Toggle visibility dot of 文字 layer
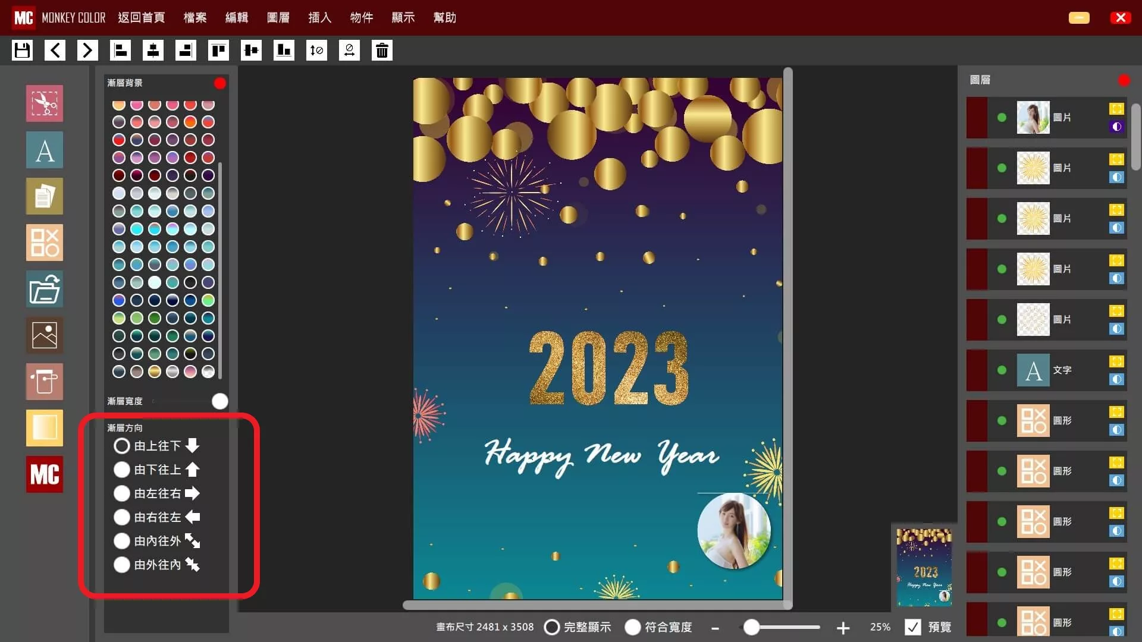Screen dimensions: 1142x642 [1002, 370]
